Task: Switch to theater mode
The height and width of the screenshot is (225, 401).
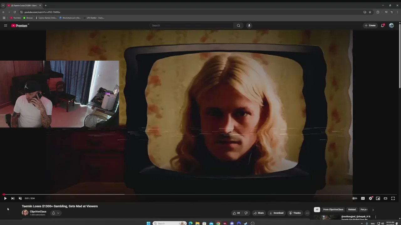Action: 385,198
